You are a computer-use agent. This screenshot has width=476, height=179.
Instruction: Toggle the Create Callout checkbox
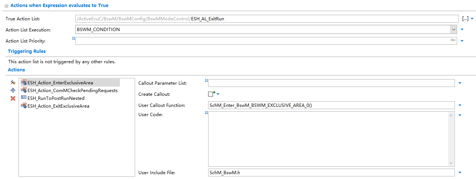tap(210, 94)
